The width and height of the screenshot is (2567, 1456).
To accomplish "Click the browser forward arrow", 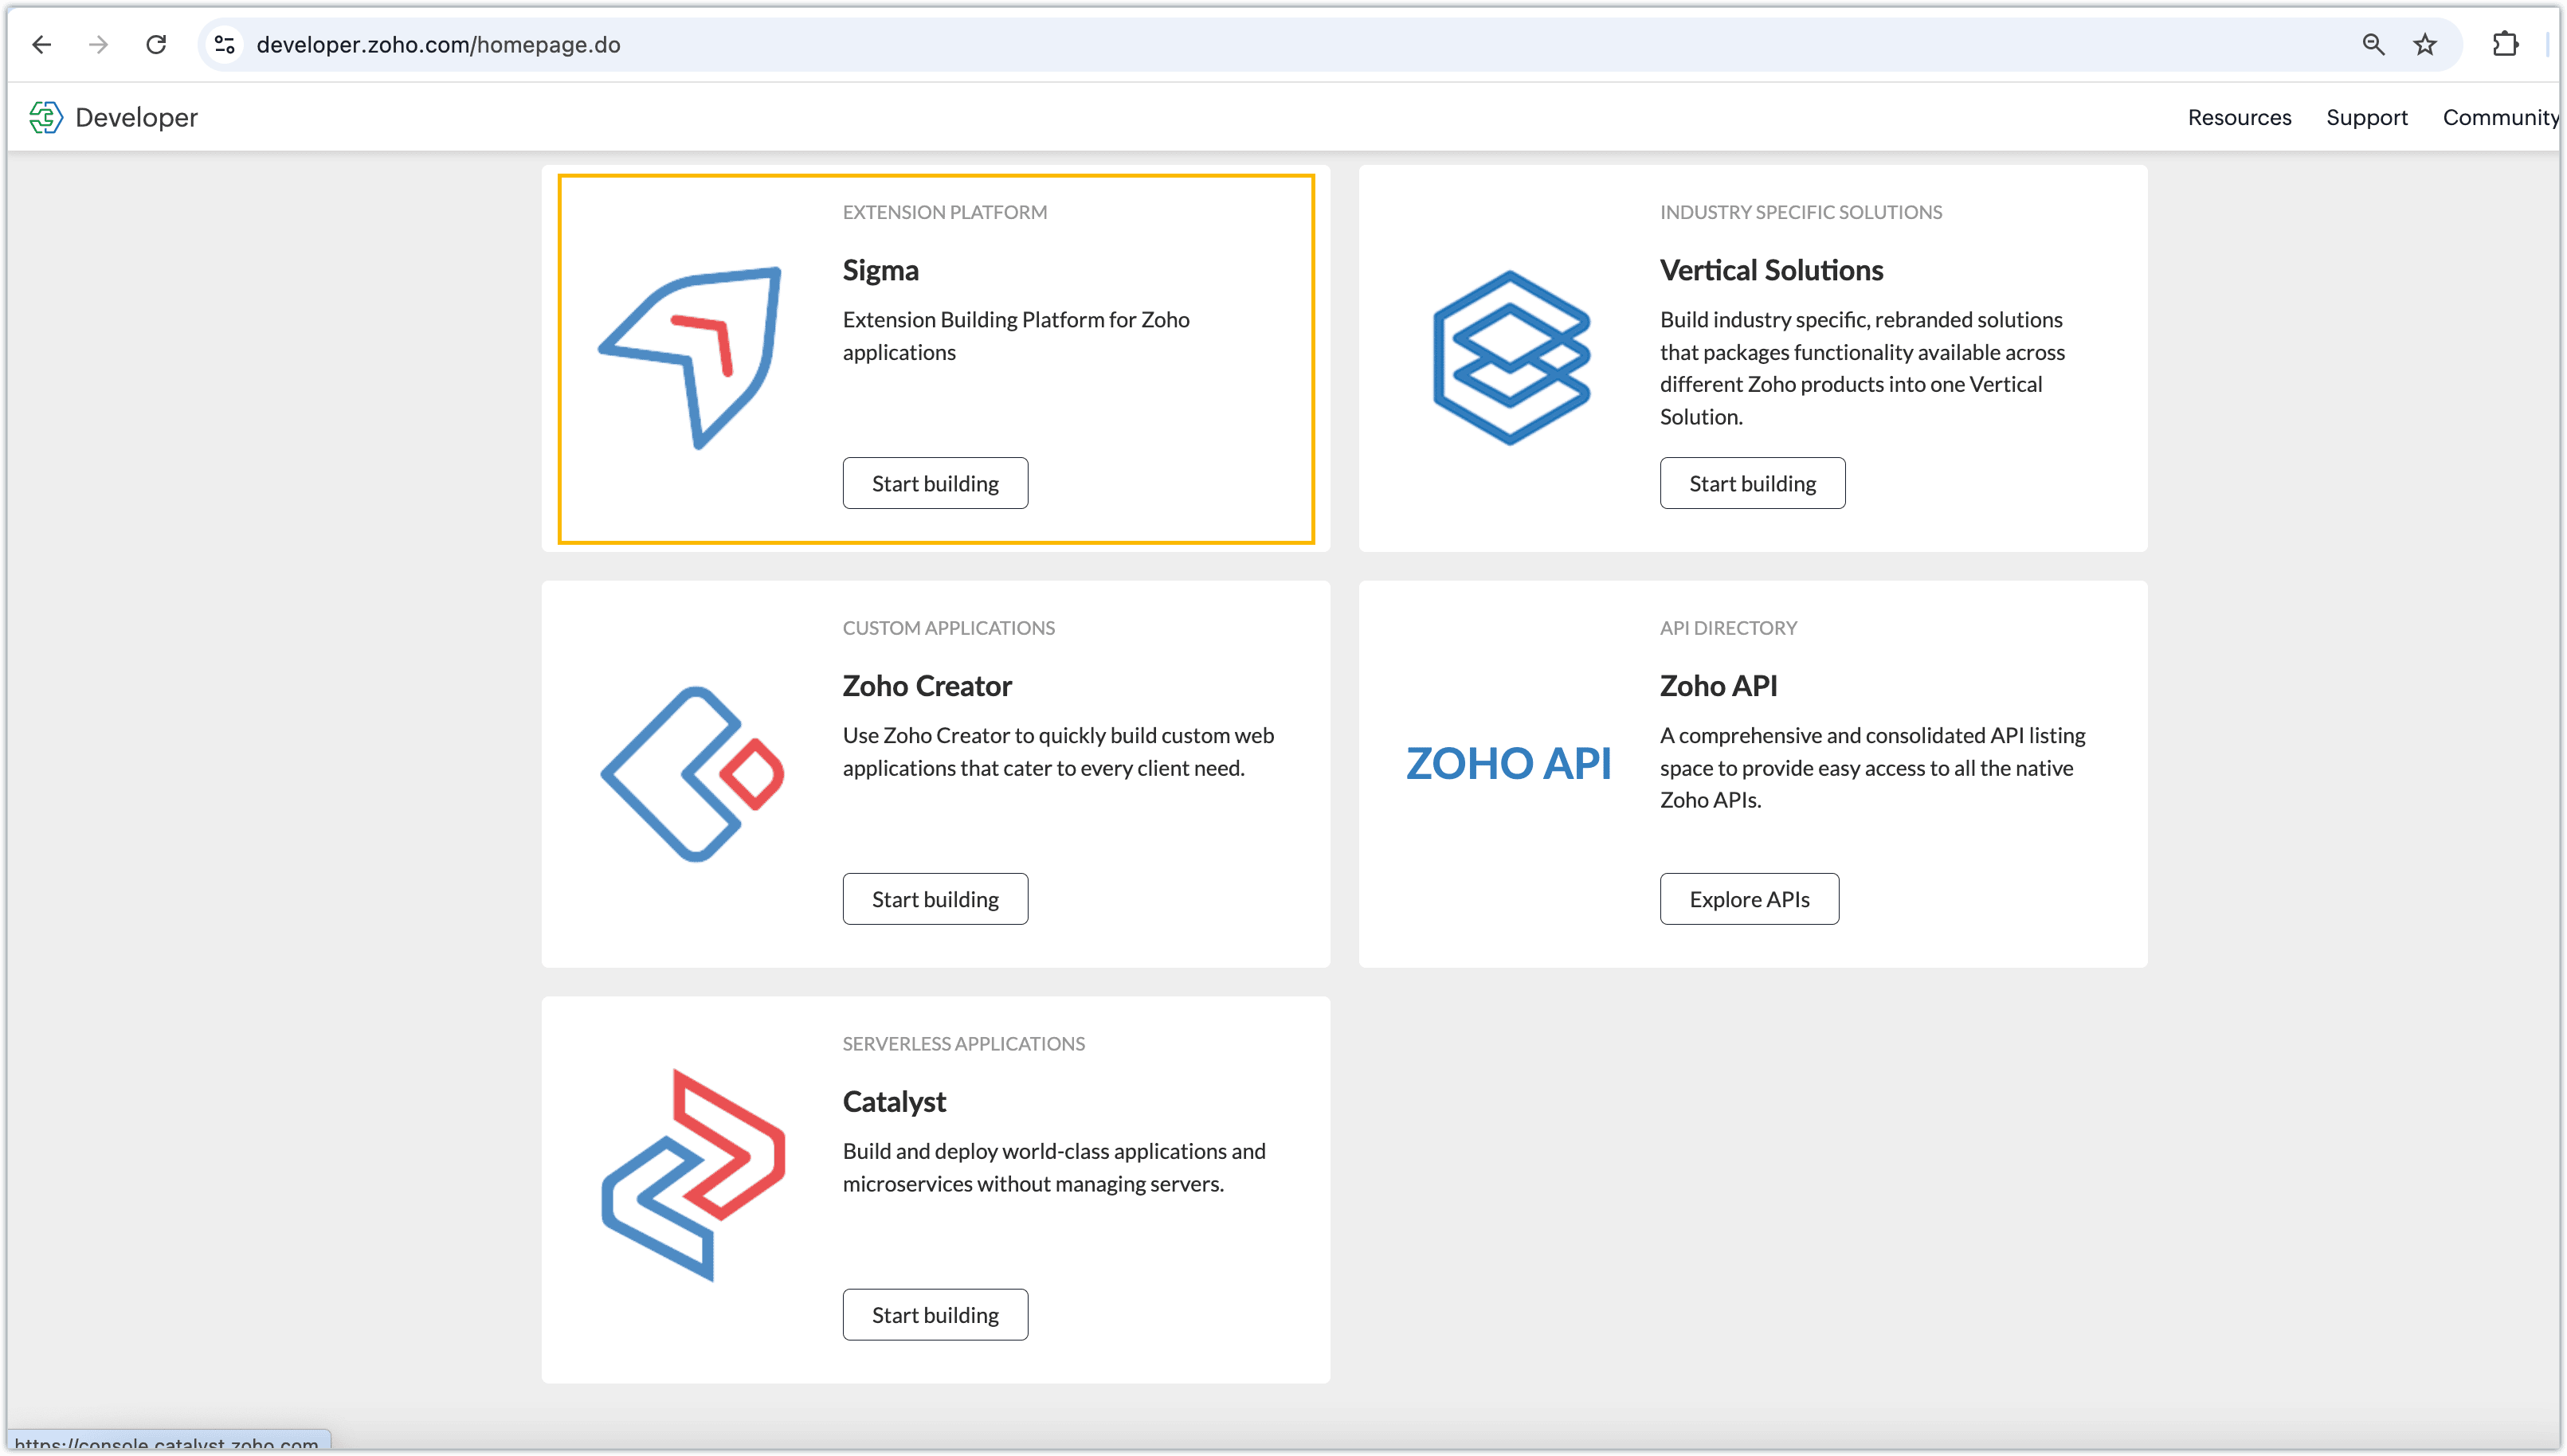I will click(x=98, y=44).
